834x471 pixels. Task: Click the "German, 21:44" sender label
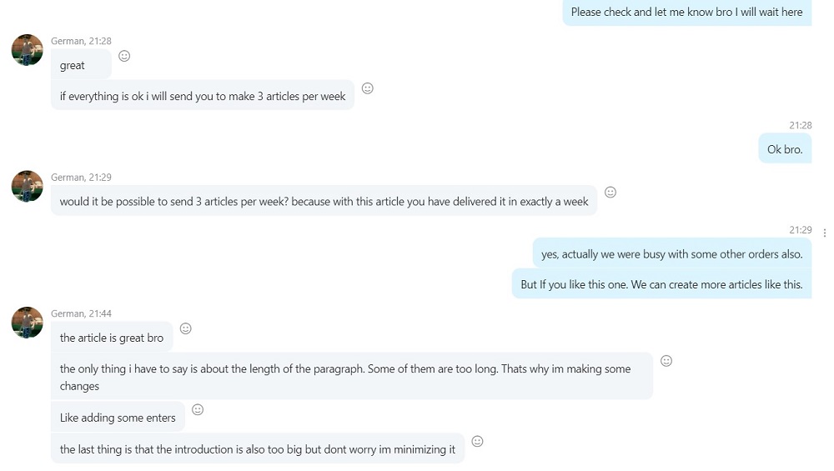pyautogui.click(x=81, y=313)
